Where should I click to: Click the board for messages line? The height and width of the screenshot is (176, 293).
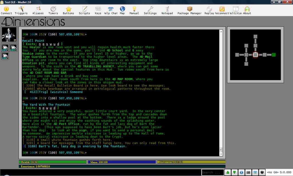pyautogui.click(x=99, y=143)
